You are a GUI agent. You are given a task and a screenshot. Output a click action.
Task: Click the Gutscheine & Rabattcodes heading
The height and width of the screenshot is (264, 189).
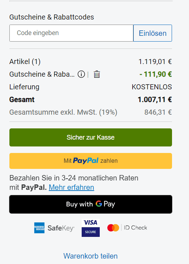pos(52,17)
